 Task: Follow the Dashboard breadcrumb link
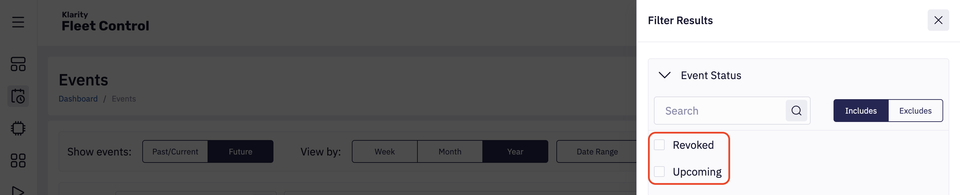coord(78,99)
